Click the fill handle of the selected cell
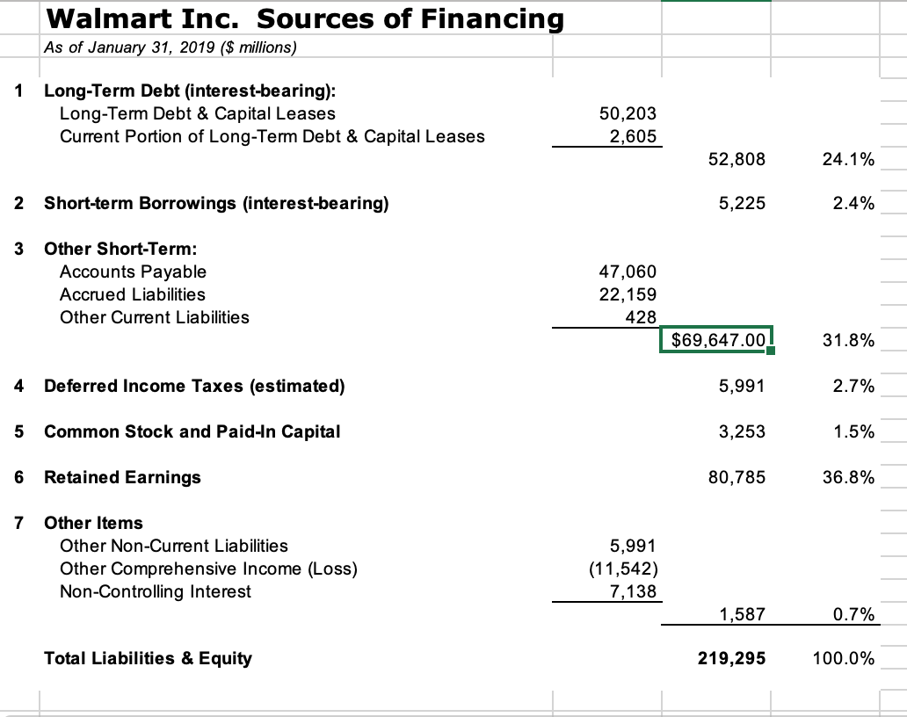This screenshot has width=907, height=717. [771, 351]
